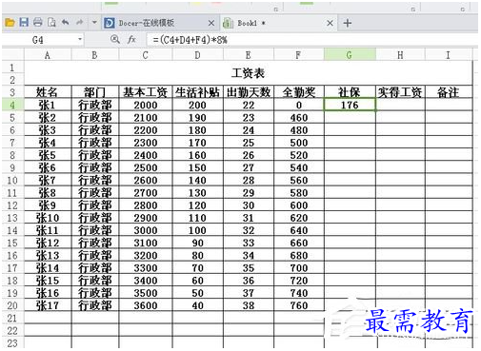Image resolution: width=481 pixels, height=351 pixels.
Task: Click attendance bonus cell 460
Action: click(x=298, y=118)
